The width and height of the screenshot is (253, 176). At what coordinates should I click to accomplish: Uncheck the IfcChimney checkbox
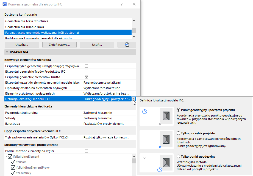(x=13, y=173)
